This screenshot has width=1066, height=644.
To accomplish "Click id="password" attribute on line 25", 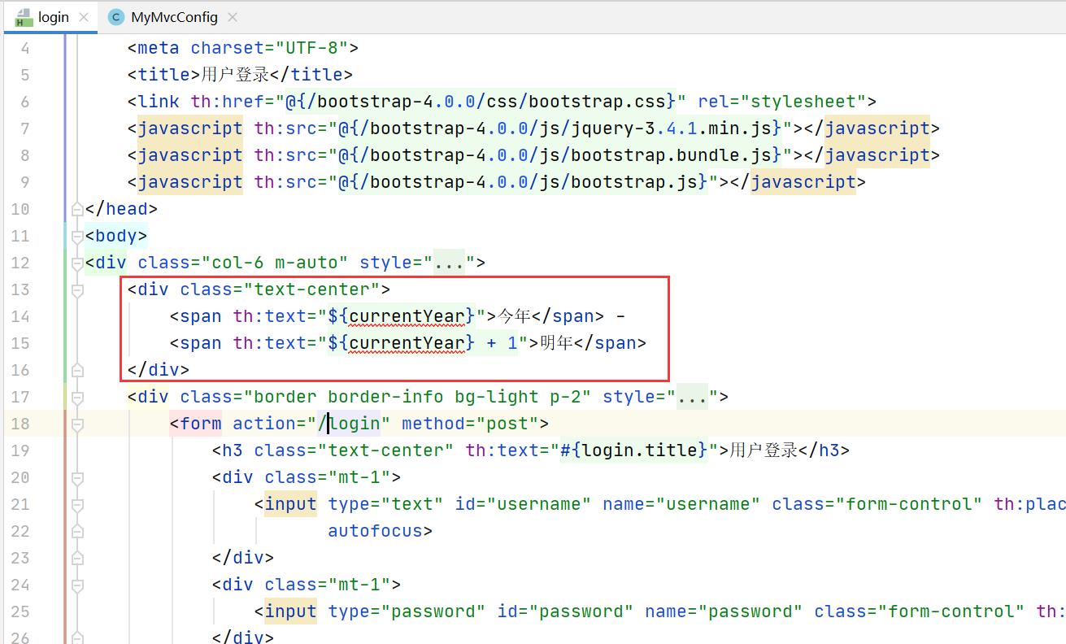I will click(x=565, y=611).
